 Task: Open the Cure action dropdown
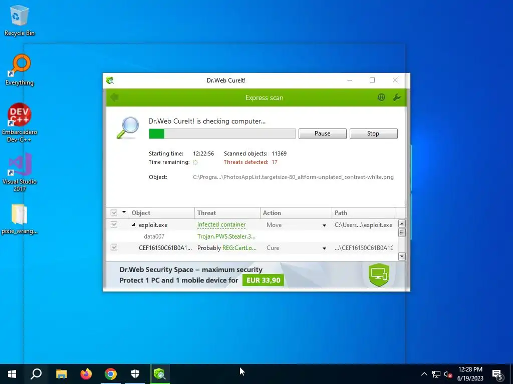pyautogui.click(x=324, y=248)
